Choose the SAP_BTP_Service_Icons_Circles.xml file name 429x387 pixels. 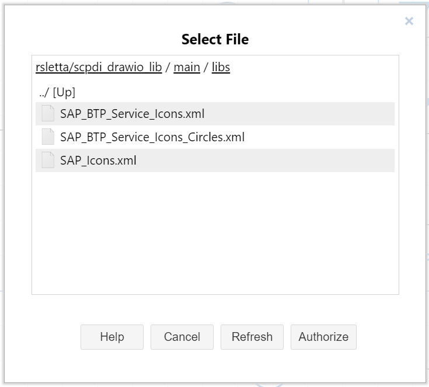[x=152, y=137]
